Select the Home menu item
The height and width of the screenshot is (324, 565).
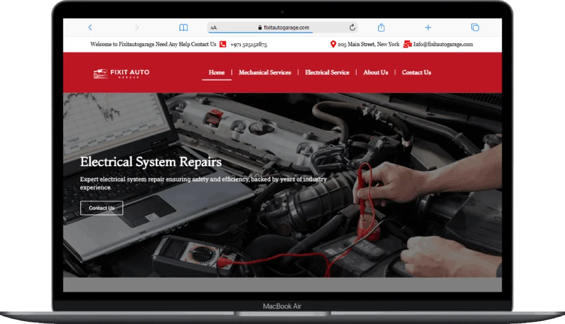pos(216,73)
